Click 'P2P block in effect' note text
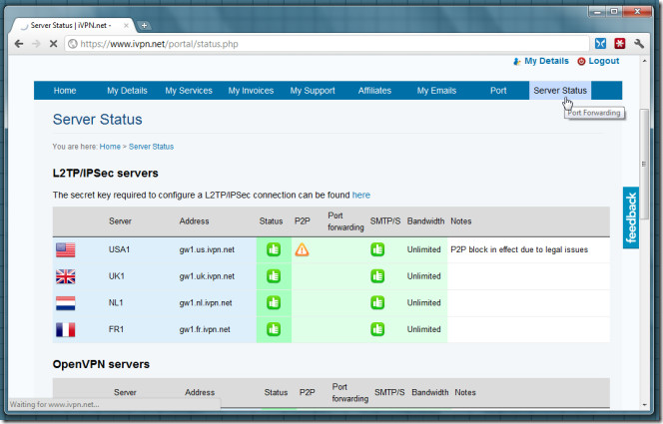The width and height of the screenshot is (663, 424). click(x=519, y=249)
